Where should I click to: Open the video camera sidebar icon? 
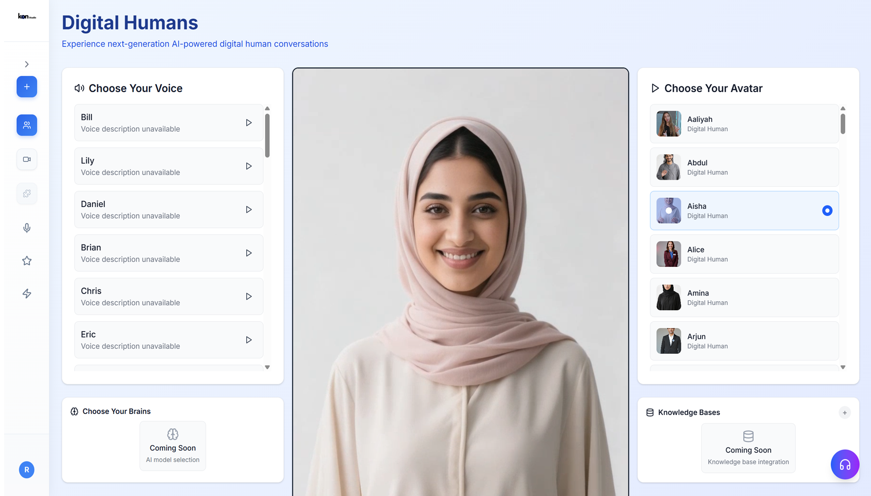pyautogui.click(x=27, y=159)
